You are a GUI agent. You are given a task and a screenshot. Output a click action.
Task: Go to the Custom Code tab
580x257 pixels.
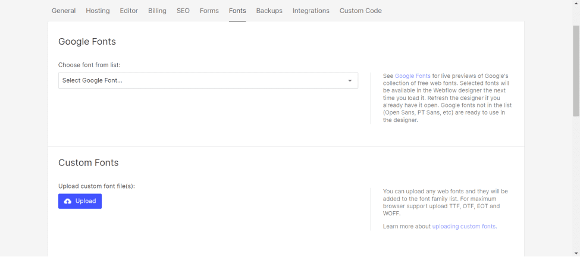360,11
